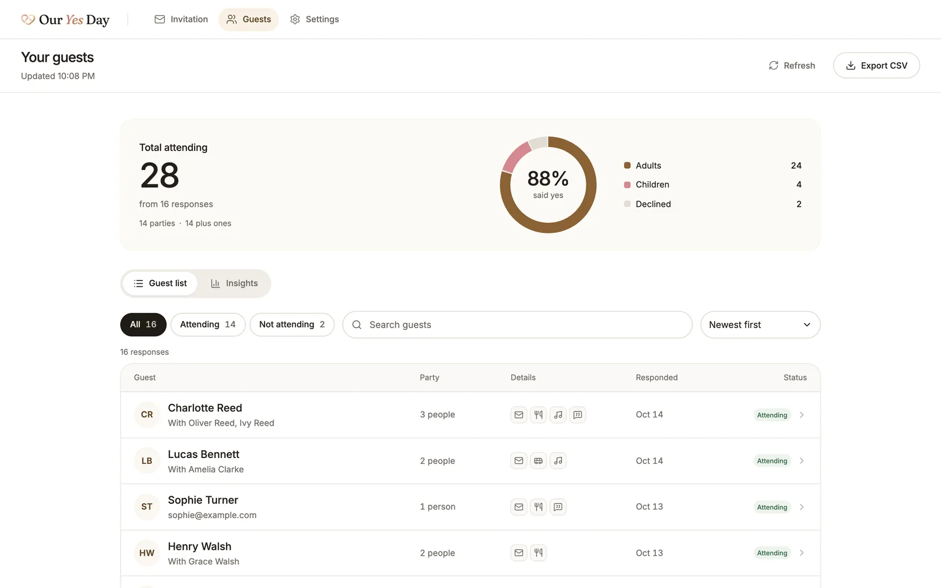The height and width of the screenshot is (588, 941).
Task: Click the meal icon in Charlotte Reed's row
Action: (538, 415)
